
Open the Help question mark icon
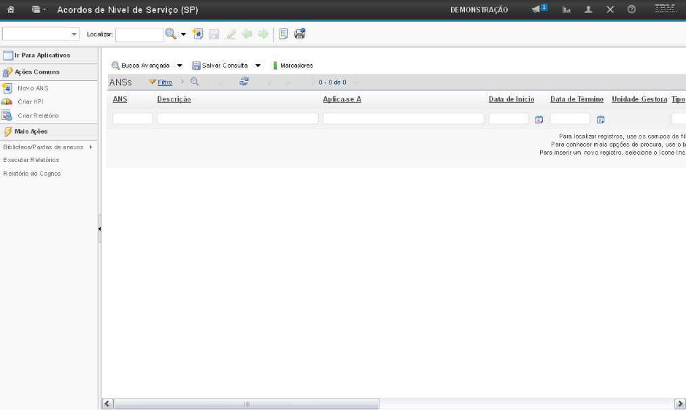coord(631,10)
